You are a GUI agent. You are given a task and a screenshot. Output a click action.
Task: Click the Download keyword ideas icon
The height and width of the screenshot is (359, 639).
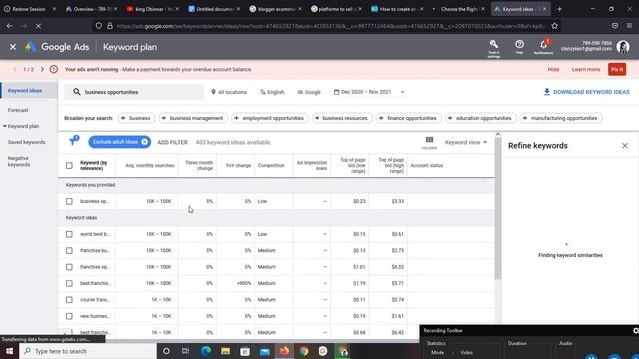547,92
